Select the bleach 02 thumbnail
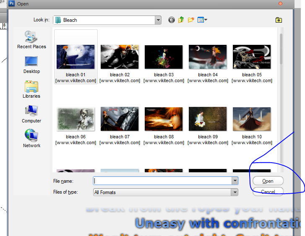 tap(120, 57)
